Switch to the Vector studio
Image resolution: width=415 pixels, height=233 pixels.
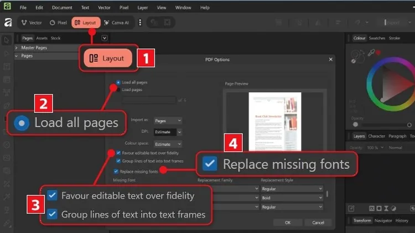click(x=31, y=23)
